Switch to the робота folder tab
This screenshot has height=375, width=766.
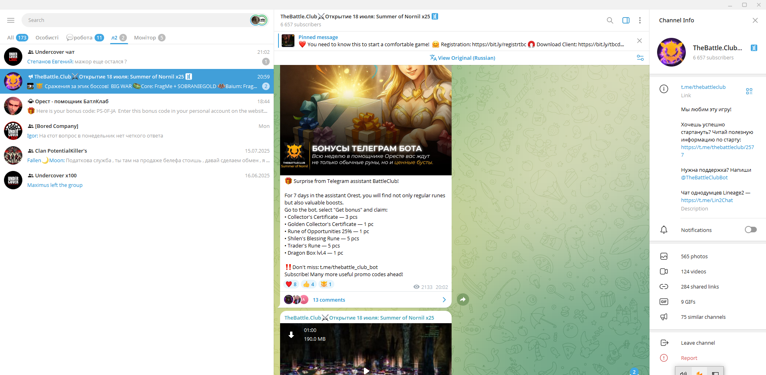85,37
